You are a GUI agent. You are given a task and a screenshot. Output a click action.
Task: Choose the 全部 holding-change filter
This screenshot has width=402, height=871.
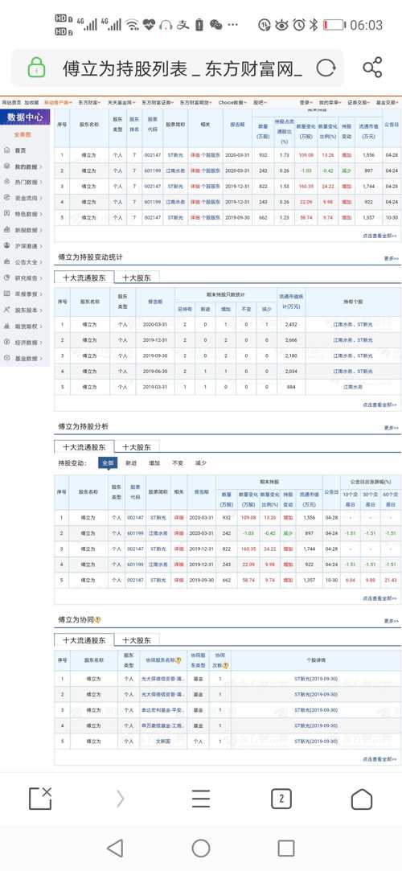coord(108,462)
